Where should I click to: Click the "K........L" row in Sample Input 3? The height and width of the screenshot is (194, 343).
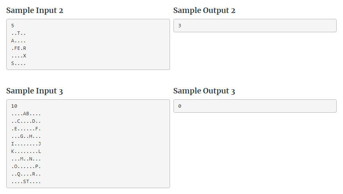(26, 151)
